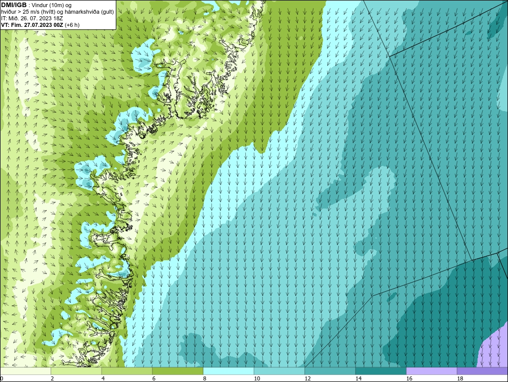Click the 2–4 m/s light green legend swatch
The height and width of the screenshot is (382, 508).
[76, 371]
